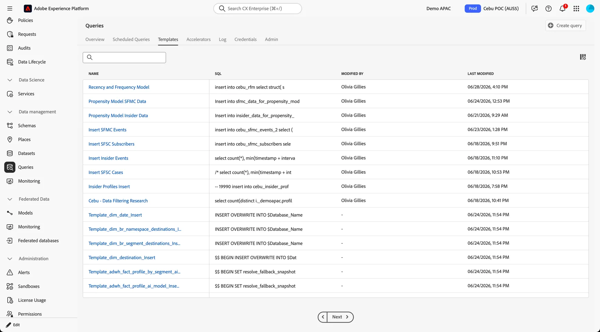The height and width of the screenshot is (332, 600).
Task: Click the Datasets sidebar icon
Action: click(10, 154)
